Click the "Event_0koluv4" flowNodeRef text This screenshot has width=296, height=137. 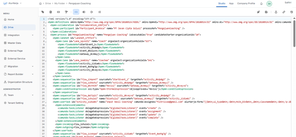coord(88,51)
